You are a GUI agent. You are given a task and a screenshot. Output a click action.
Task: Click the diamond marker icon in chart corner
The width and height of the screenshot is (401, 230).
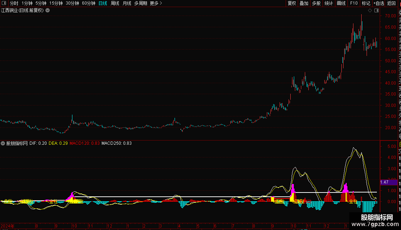(x=370, y=11)
